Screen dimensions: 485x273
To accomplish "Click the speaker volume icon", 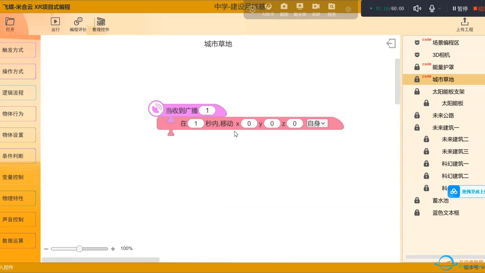I will tap(417, 9).
